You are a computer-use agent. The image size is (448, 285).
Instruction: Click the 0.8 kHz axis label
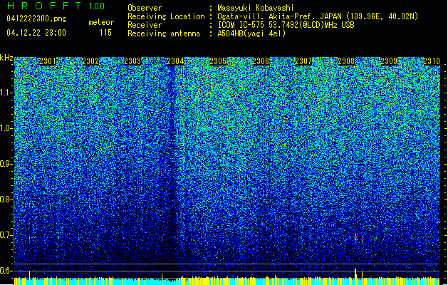[x=6, y=199]
